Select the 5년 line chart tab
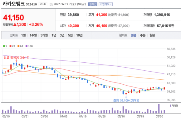 (70, 35)
